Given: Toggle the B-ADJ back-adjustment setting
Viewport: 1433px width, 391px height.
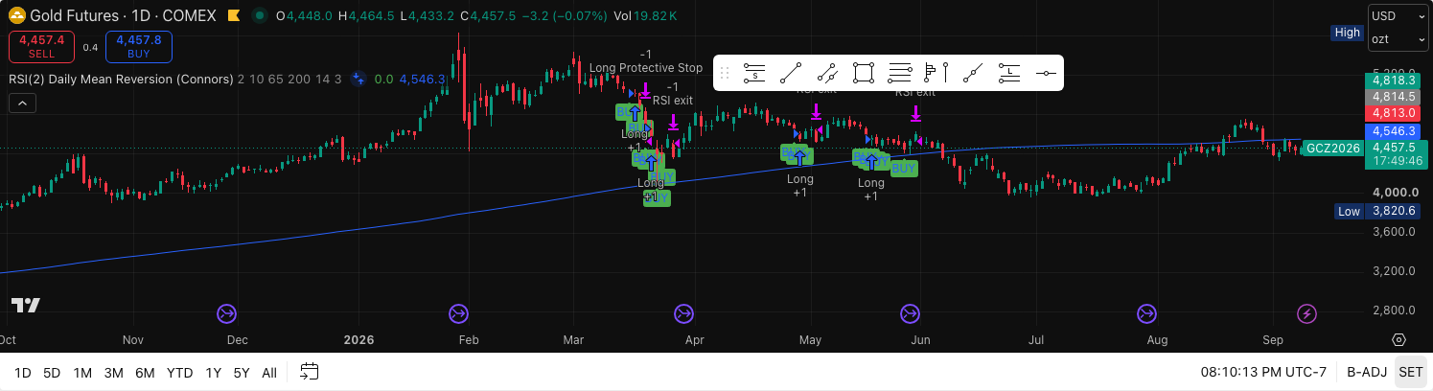Looking at the screenshot, I should 1367,372.
